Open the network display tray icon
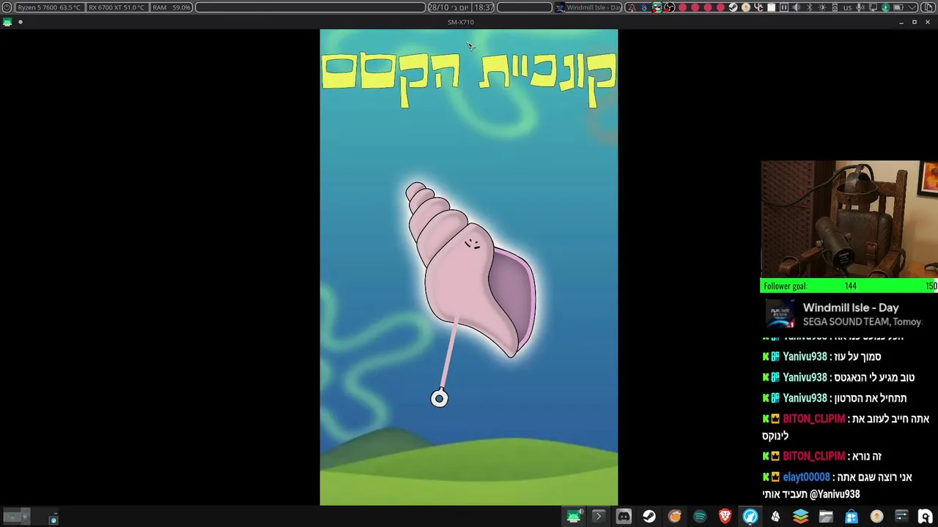 coord(873,7)
